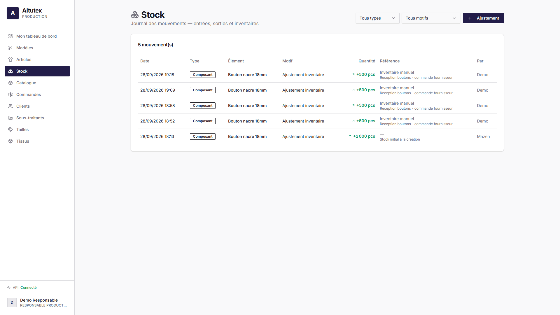Click the up arrow beside +2 000 pcs
This screenshot has width=560, height=315.
pyautogui.click(x=350, y=136)
